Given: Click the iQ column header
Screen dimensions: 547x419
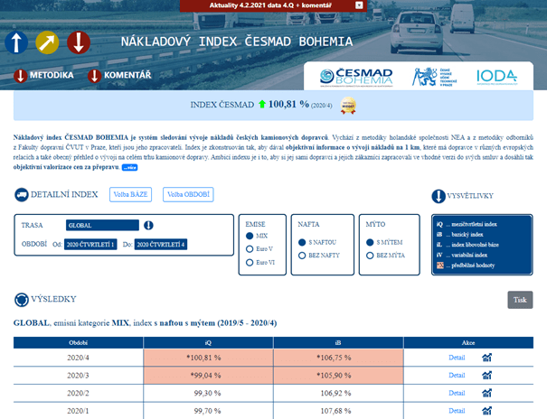Looking at the screenshot, I should tap(208, 343).
